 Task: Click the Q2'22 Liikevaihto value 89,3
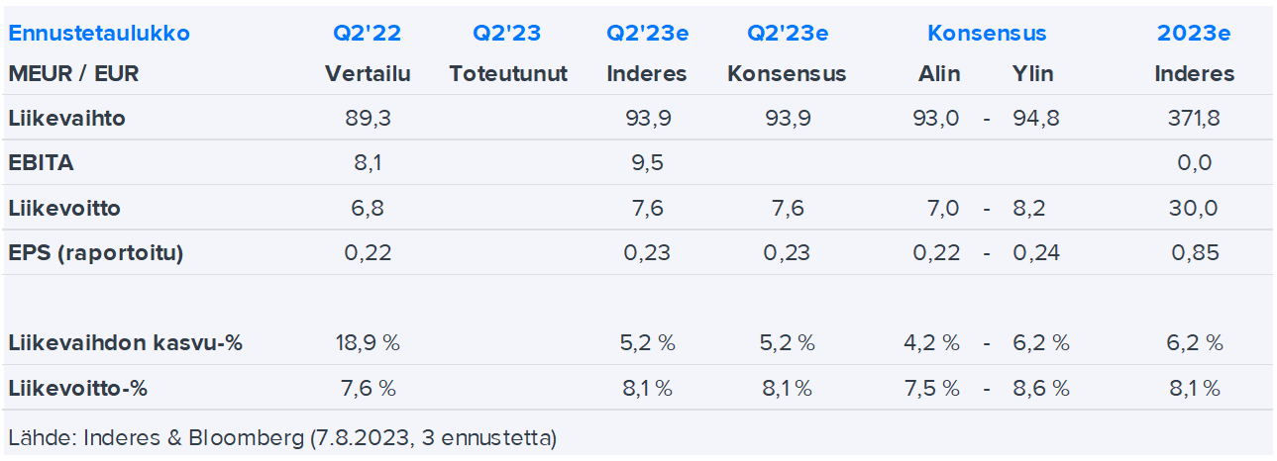click(368, 119)
